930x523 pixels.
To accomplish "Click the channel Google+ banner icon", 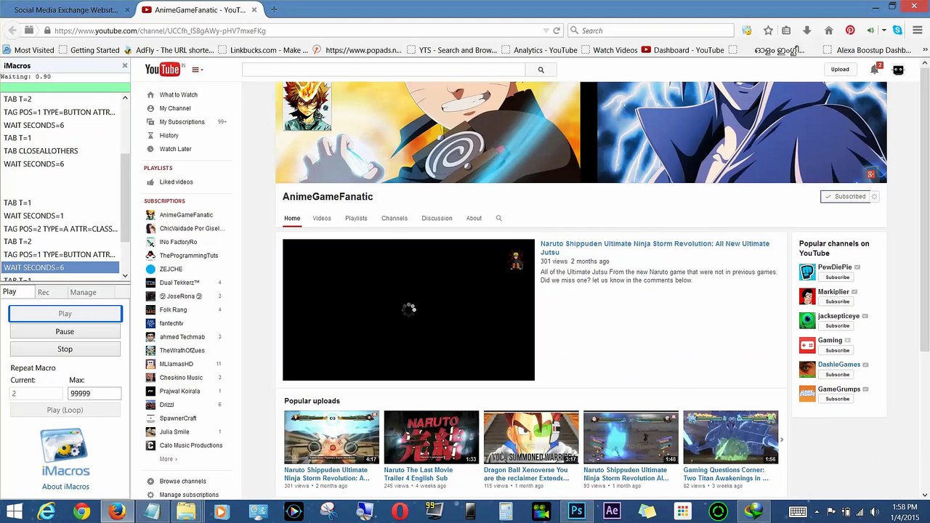I will [x=870, y=174].
